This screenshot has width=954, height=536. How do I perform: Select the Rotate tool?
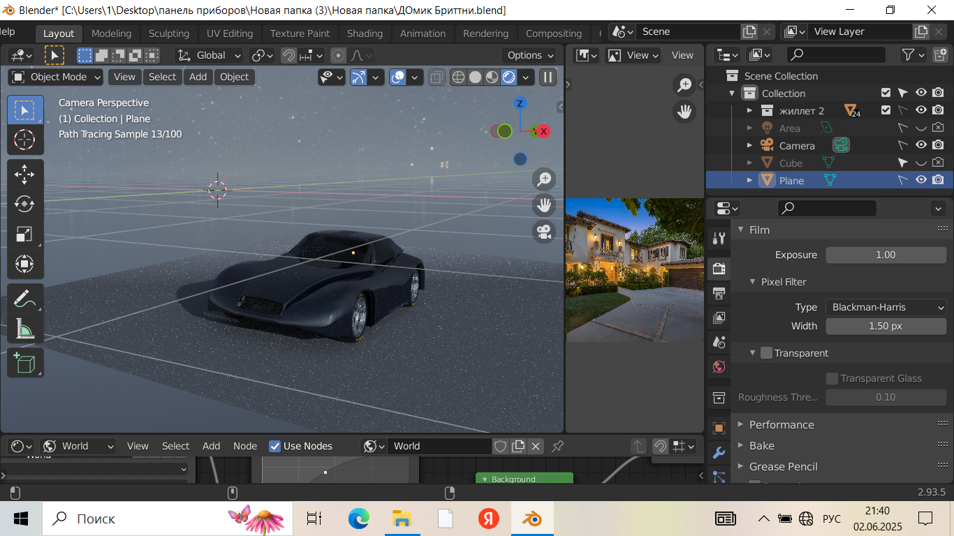tap(24, 204)
